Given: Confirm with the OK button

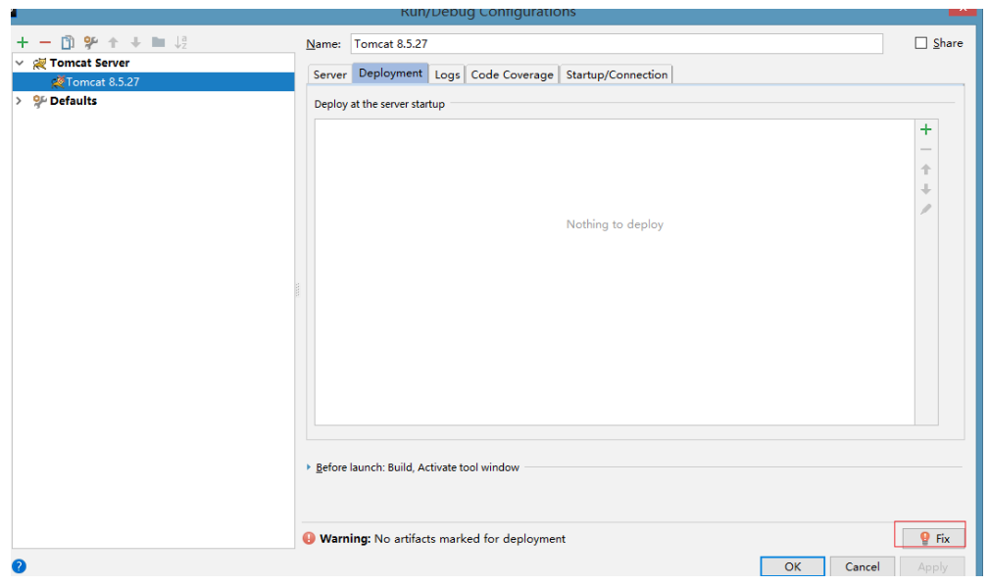Looking at the screenshot, I should [x=792, y=566].
